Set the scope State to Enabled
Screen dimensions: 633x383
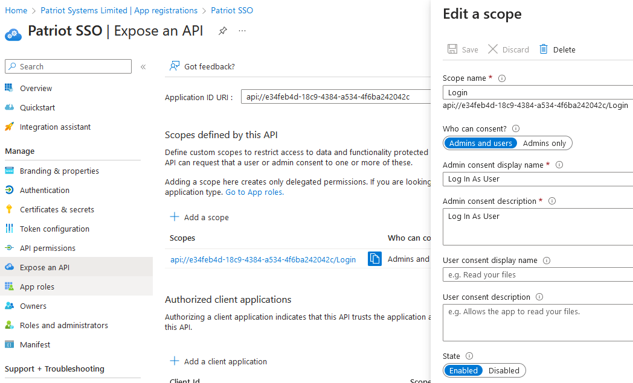[463, 370]
